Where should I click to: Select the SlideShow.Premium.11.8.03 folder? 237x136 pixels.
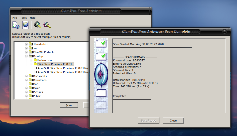tap(55, 64)
